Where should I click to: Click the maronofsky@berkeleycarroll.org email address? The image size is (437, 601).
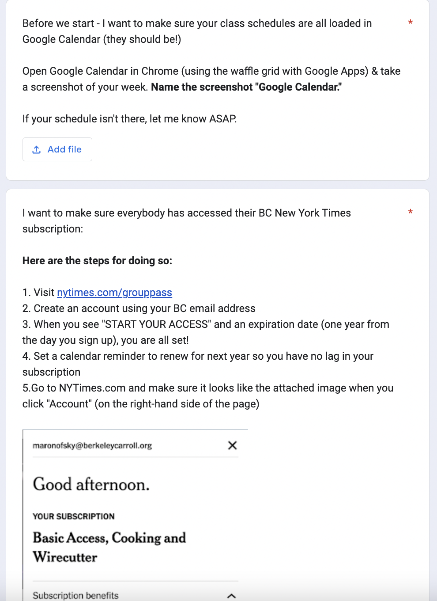[92, 445]
